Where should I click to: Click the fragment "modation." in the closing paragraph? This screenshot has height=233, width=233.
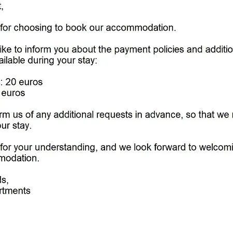click(x=20, y=158)
